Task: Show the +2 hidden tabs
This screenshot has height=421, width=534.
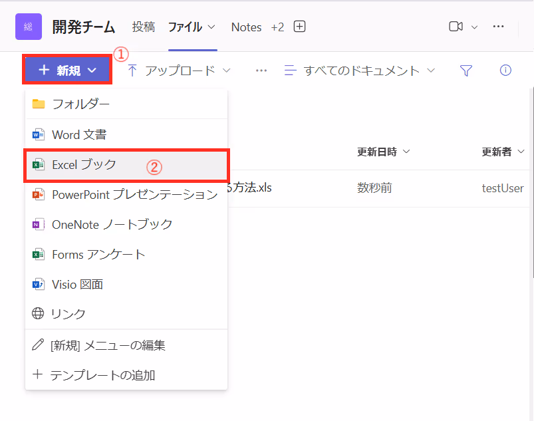Action: coord(277,27)
